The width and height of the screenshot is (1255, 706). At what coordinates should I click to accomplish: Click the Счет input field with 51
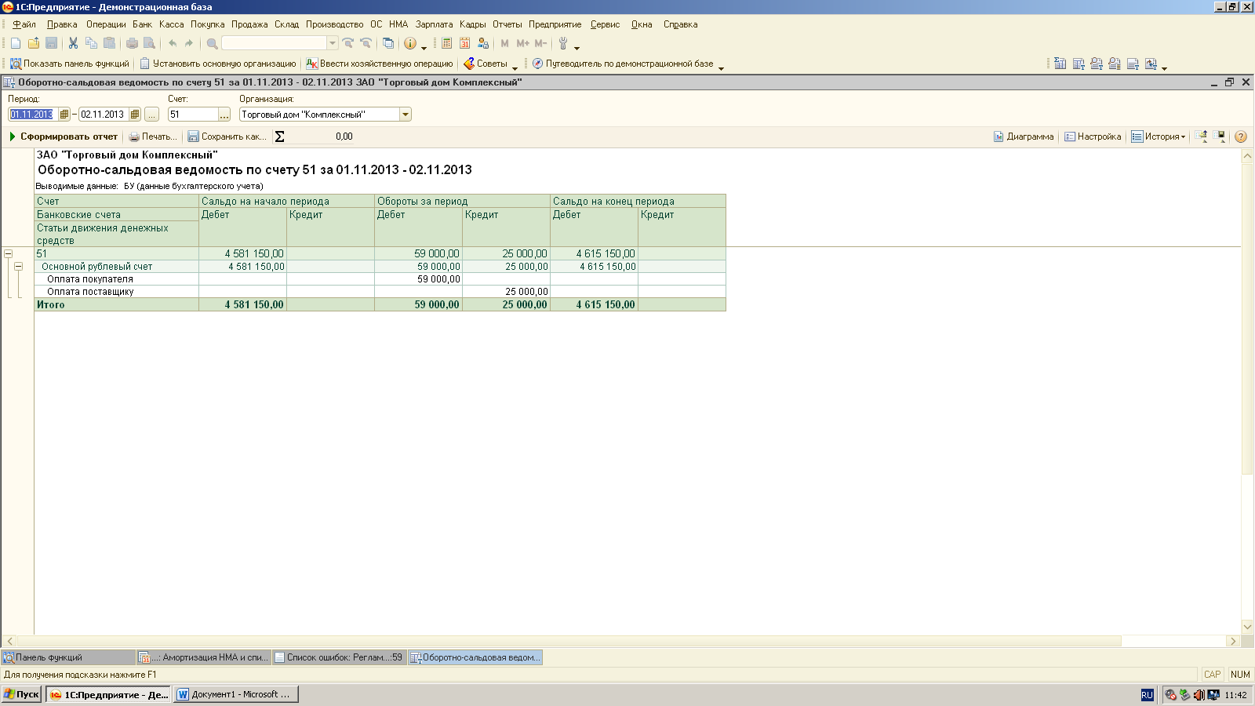[193, 115]
